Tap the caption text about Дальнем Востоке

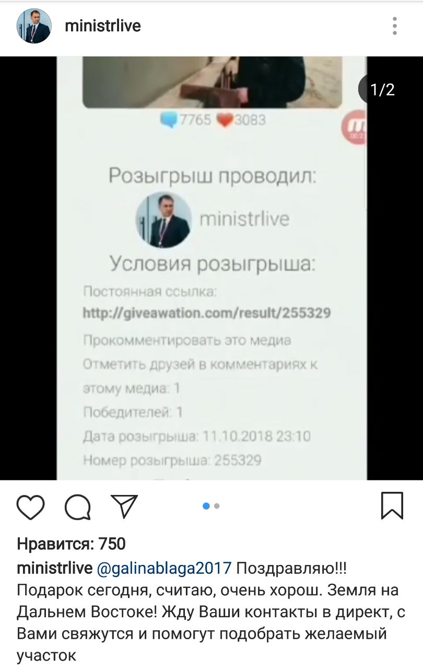point(211,612)
